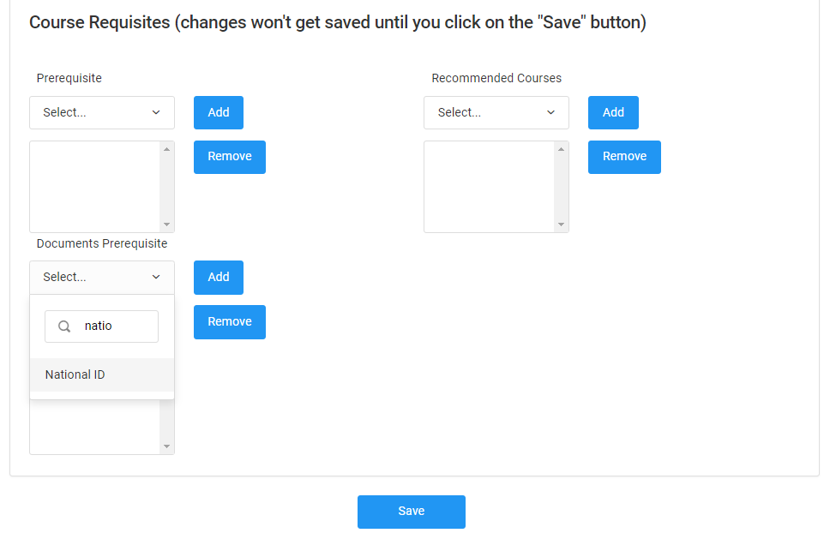Open the Recommended Courses select dropdown
This screenshot has height=533, width=830.
click(496, 113)
